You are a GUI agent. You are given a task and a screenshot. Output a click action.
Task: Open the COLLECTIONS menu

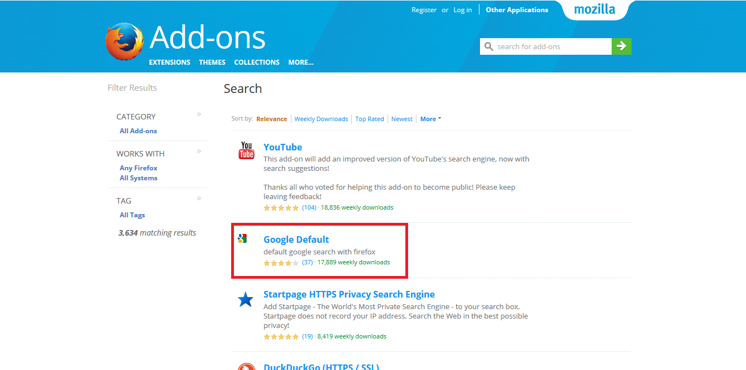coord(257,62)
